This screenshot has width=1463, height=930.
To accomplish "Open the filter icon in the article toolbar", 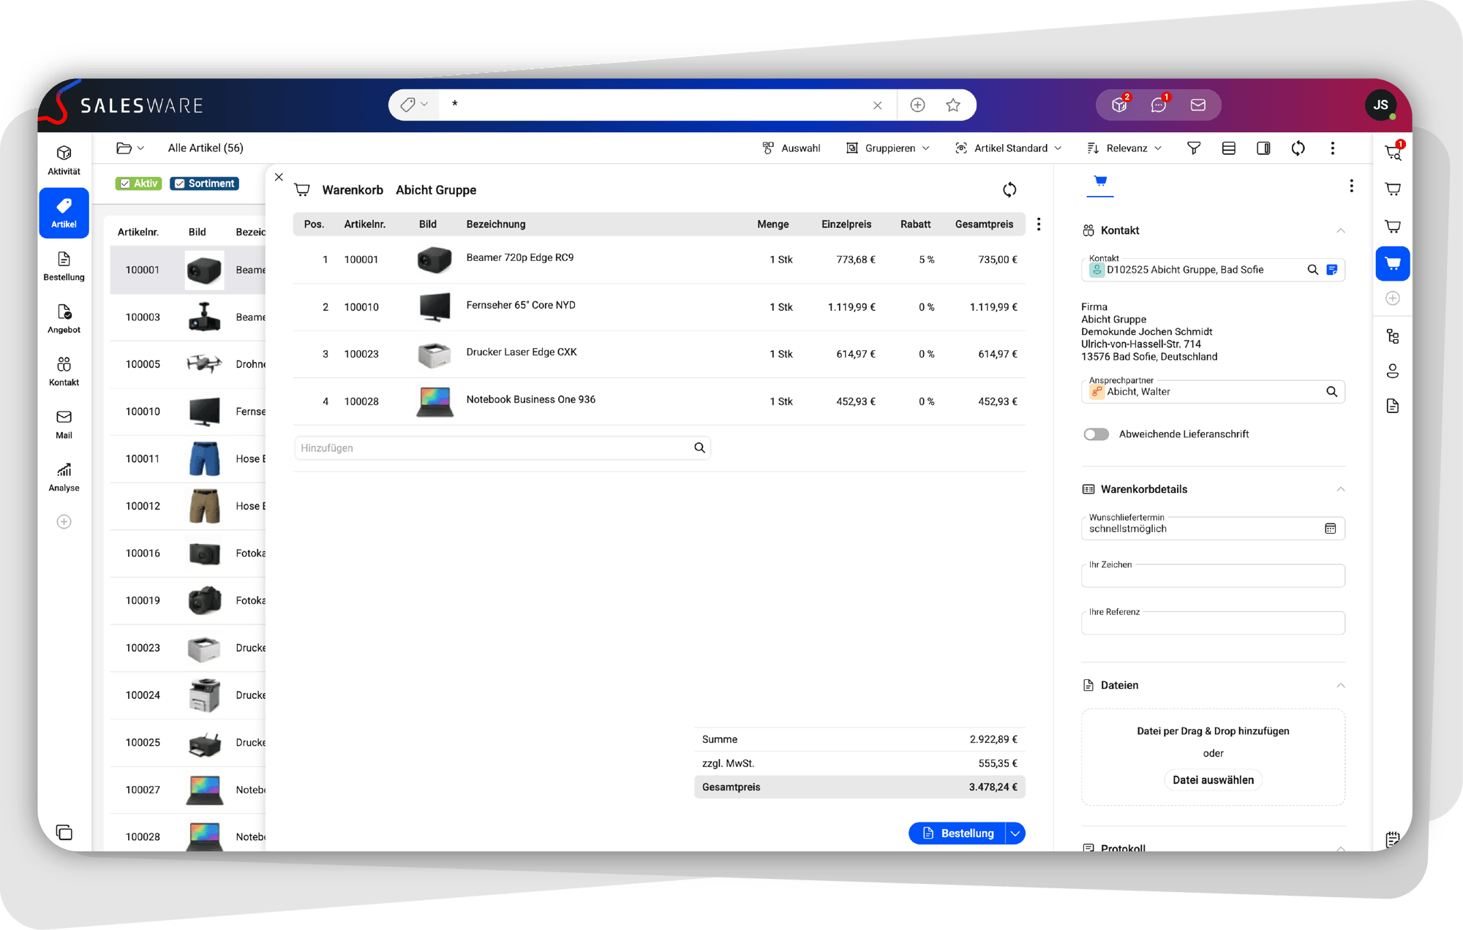I will coord(1194,148).
